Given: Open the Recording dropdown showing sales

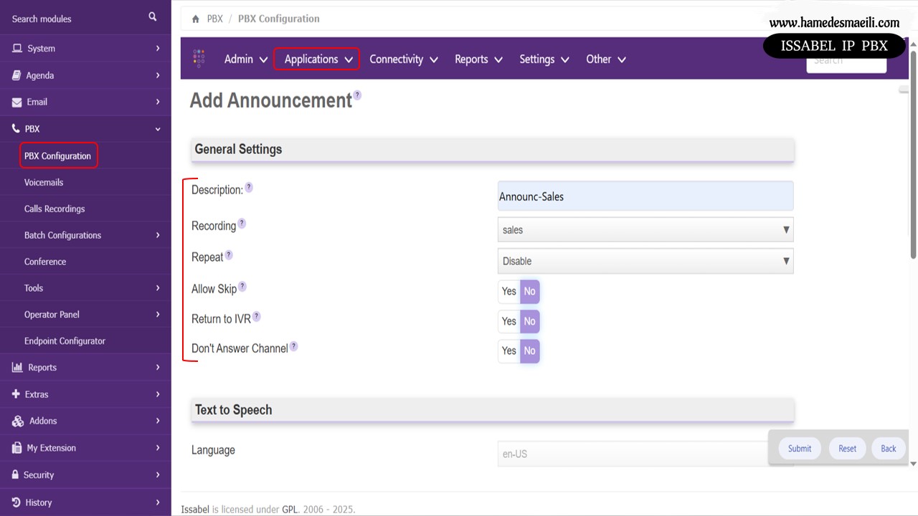Looking at the screenshot, I should [x=645, y=230].
